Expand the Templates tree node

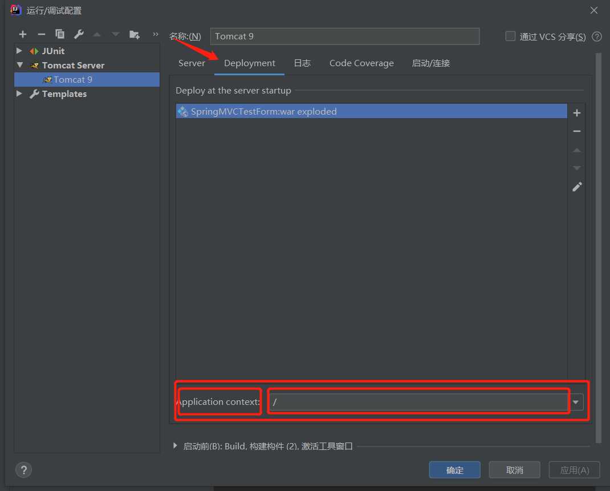19,94
